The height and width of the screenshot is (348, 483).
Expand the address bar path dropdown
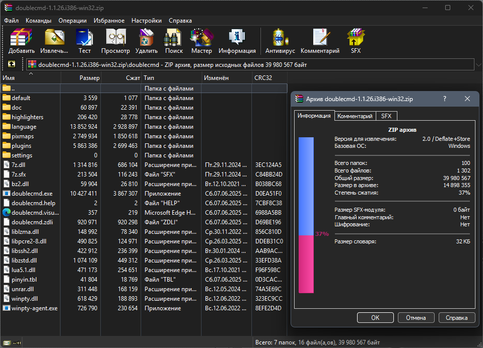tap(478, 64)
